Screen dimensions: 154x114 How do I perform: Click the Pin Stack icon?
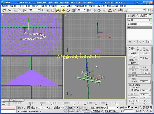click(129, 42)
